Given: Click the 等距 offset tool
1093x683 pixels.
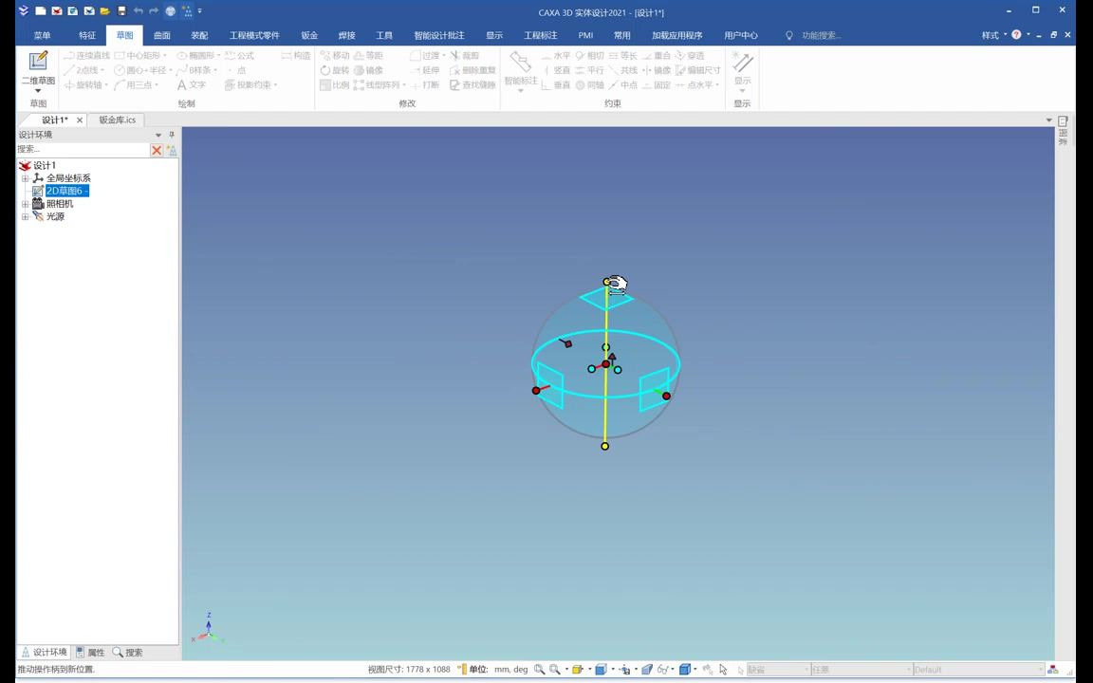Looking at the screenshot, I should pyautogui.click(x=368, y=55).
